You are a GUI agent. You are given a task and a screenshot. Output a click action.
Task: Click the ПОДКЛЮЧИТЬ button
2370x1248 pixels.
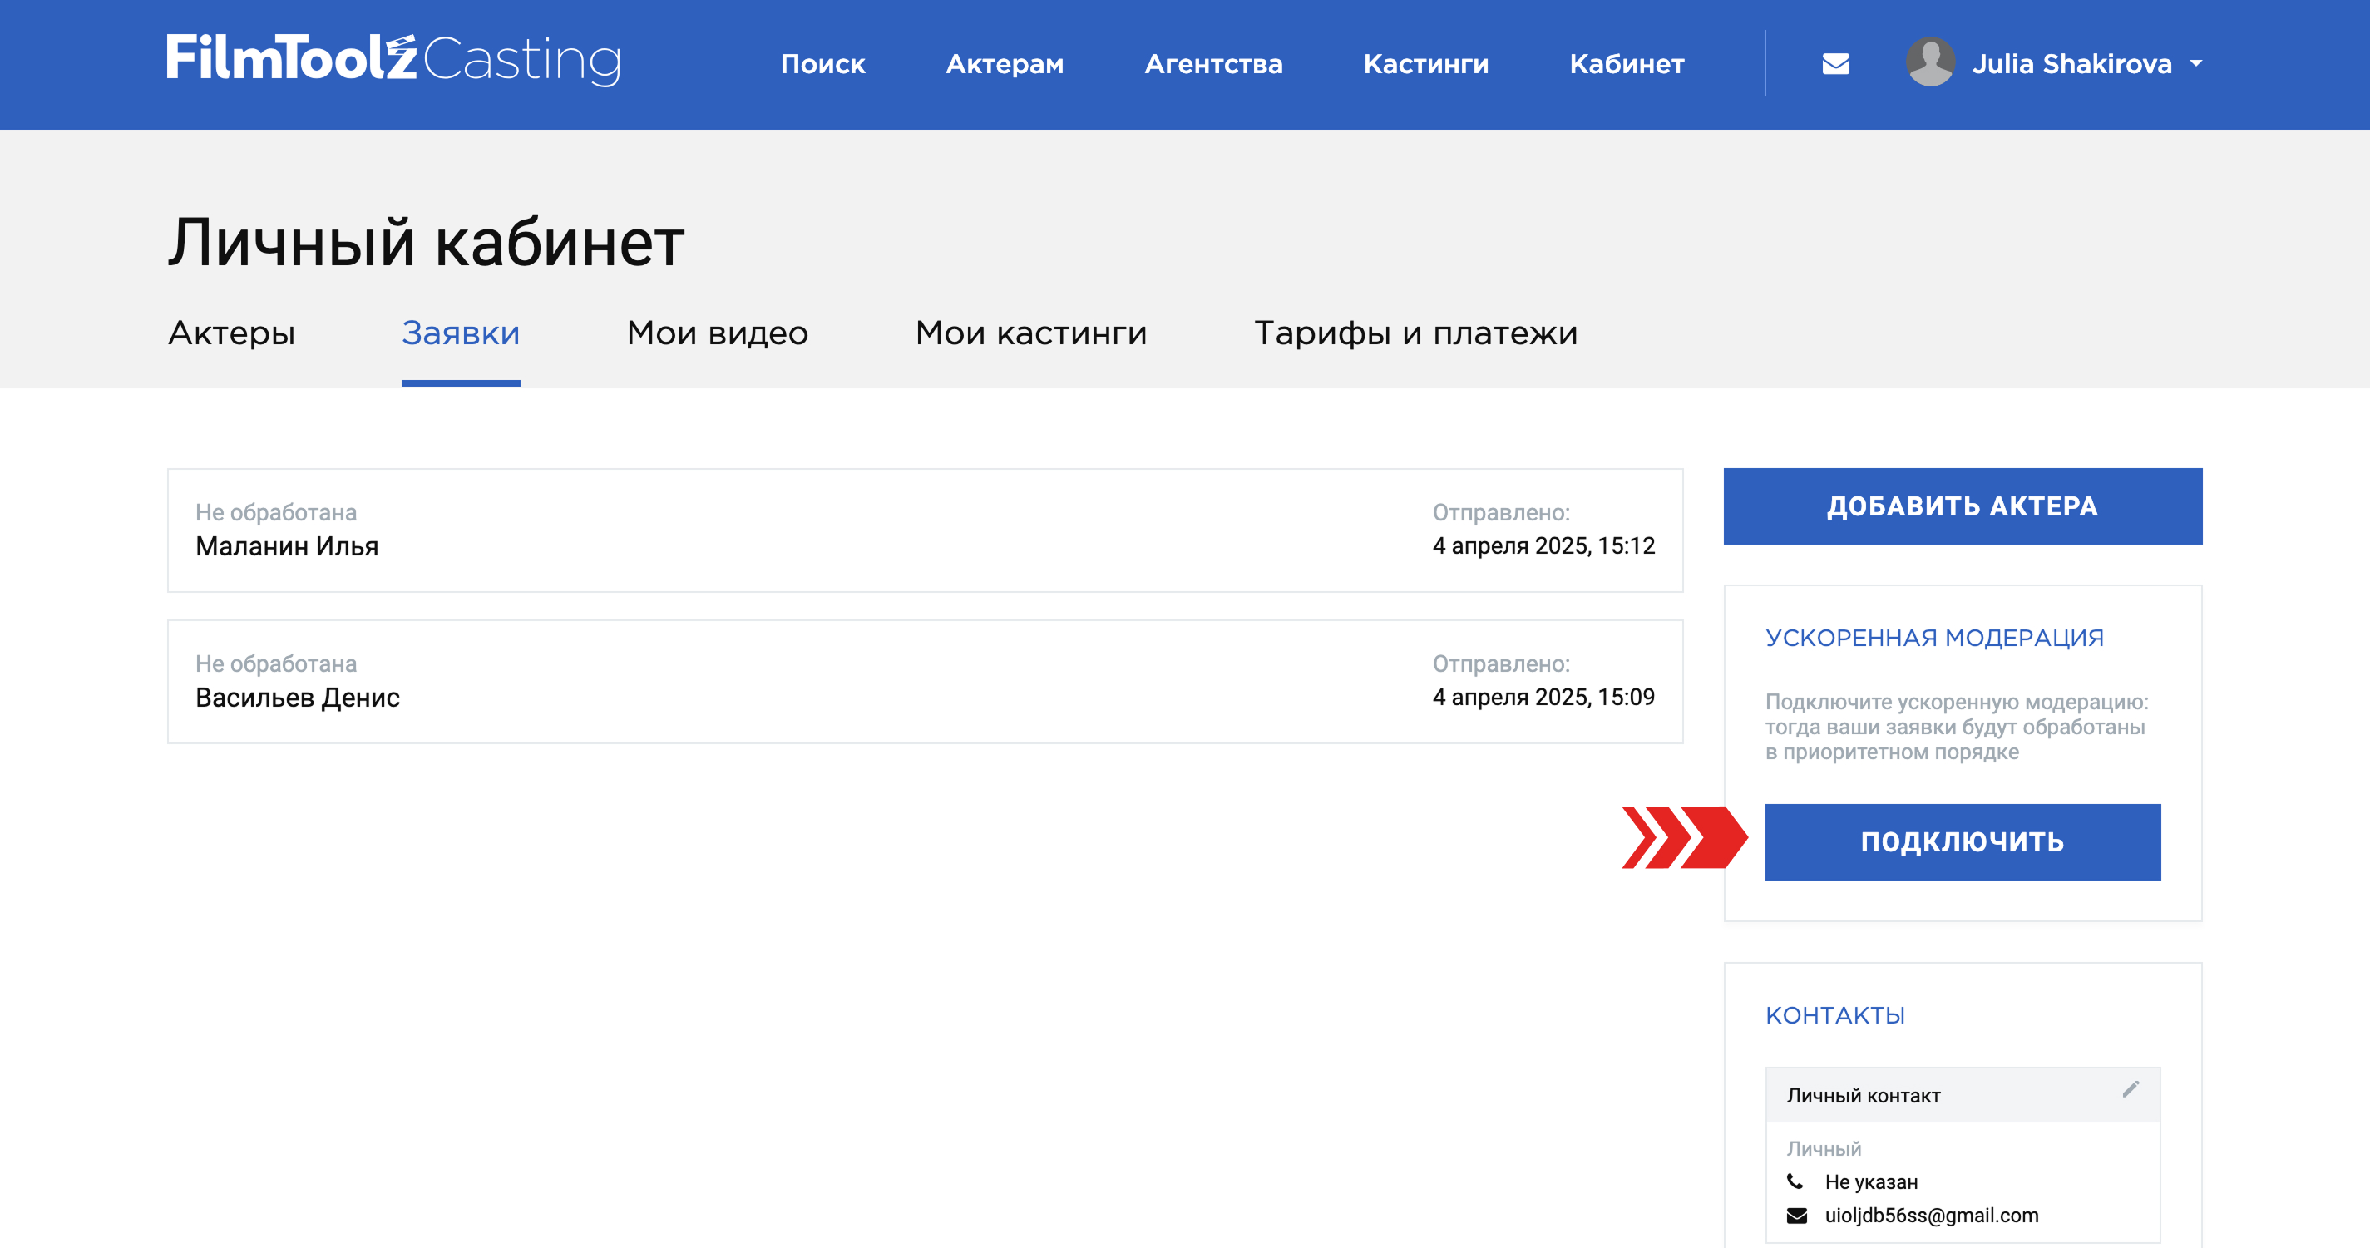[x=1963, y=841]
